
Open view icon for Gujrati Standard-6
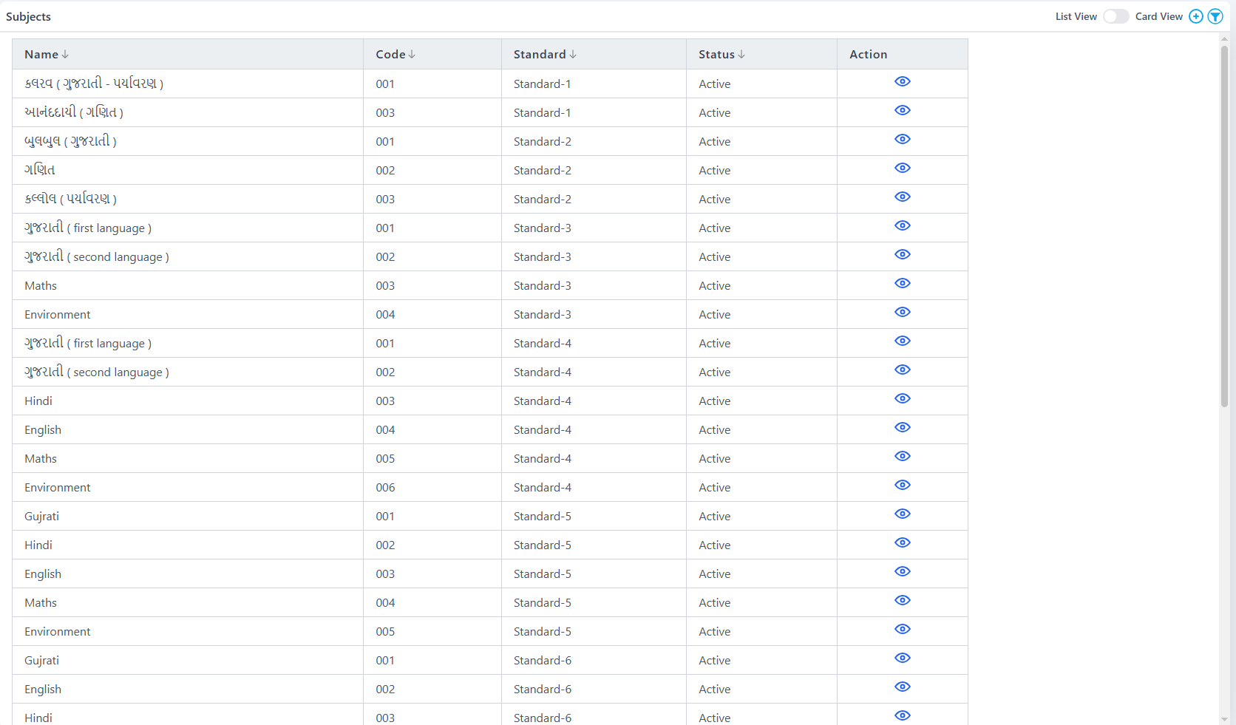coord(902,658)
